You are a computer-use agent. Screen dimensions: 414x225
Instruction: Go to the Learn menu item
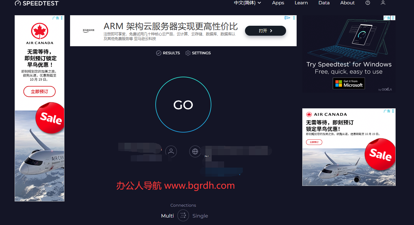[x=301, y=3]
